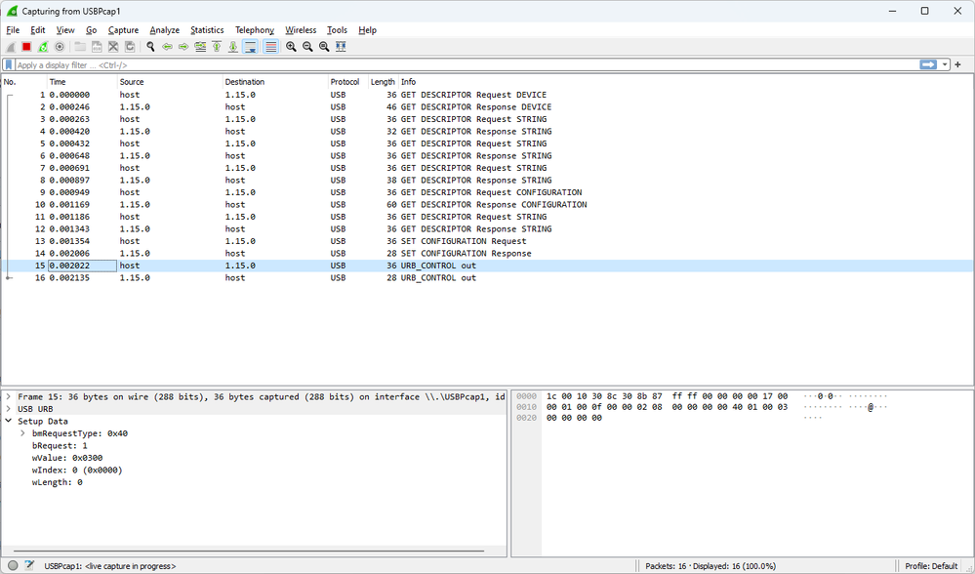Open the Analyze menu

(x=164, y=30)
